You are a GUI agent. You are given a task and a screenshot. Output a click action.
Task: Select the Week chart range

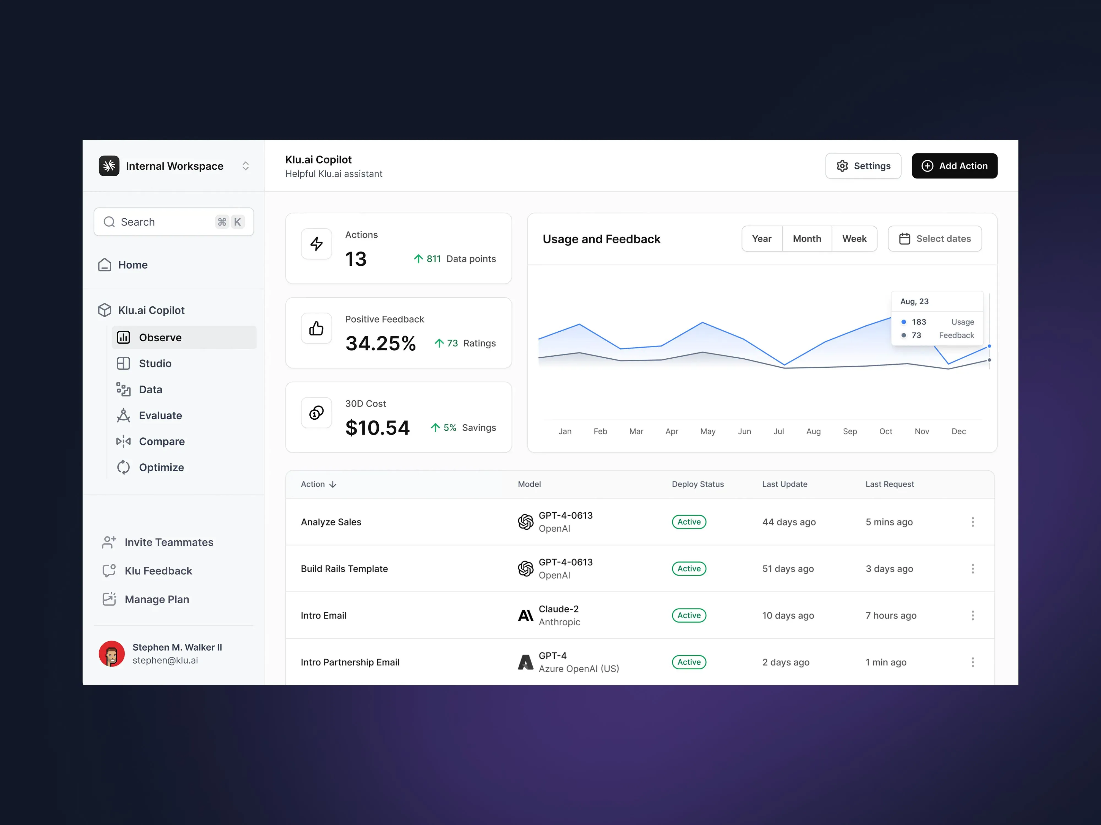pyautogui.click(x=855, y=239)
